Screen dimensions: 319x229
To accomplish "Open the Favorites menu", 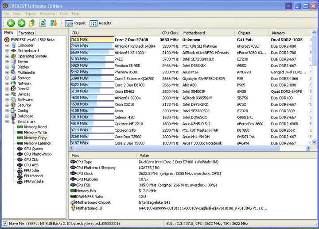I will coord(47,14).
